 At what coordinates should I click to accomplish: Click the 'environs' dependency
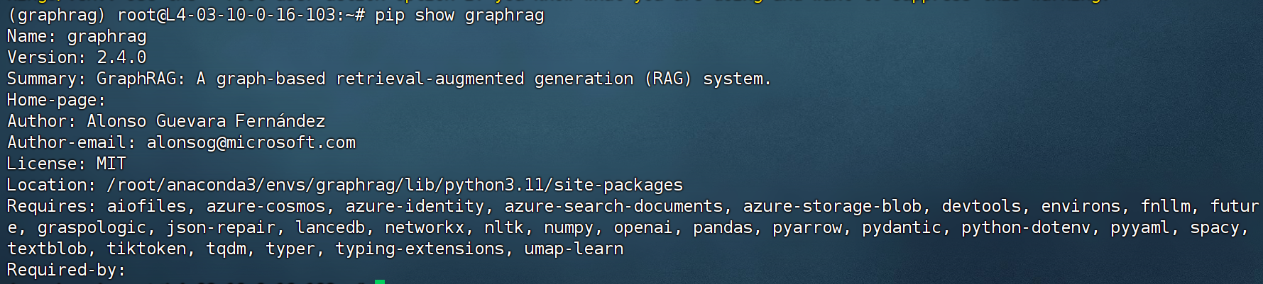tap(1081, 206)
